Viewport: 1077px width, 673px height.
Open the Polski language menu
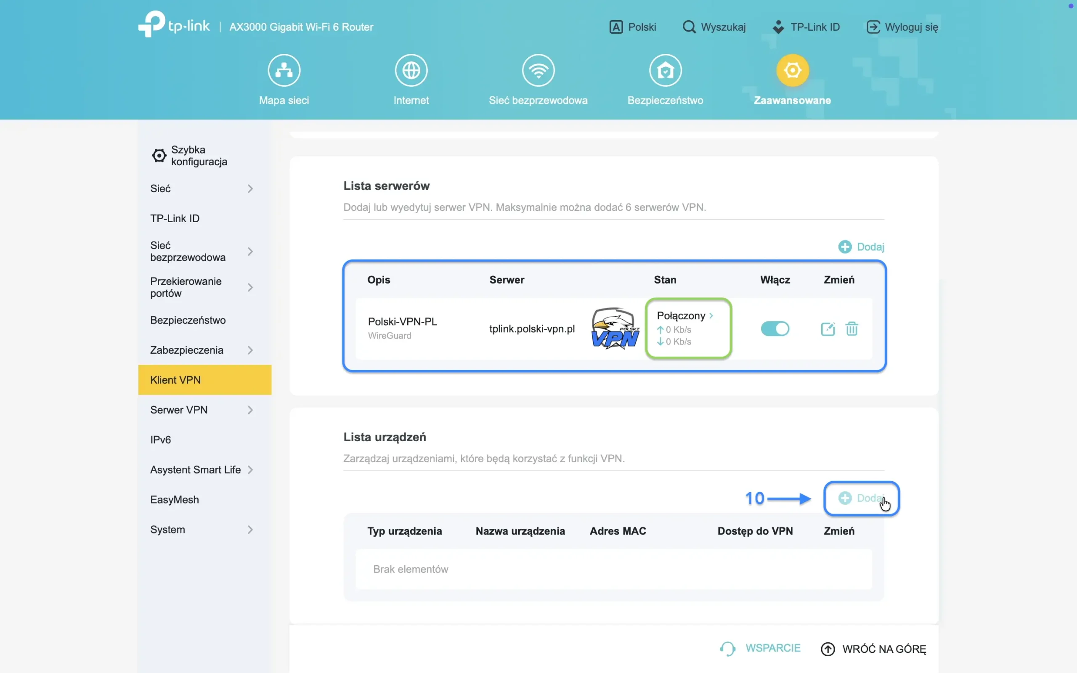632,26
